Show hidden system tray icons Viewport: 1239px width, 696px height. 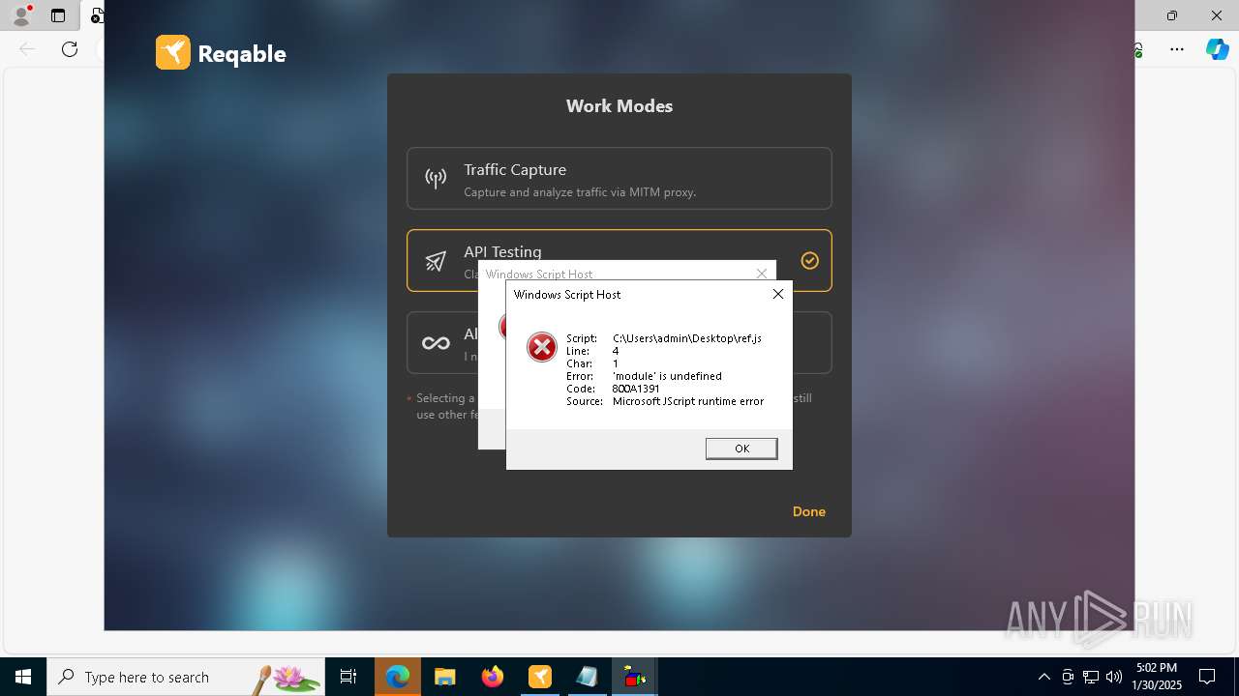(1043, 677)
